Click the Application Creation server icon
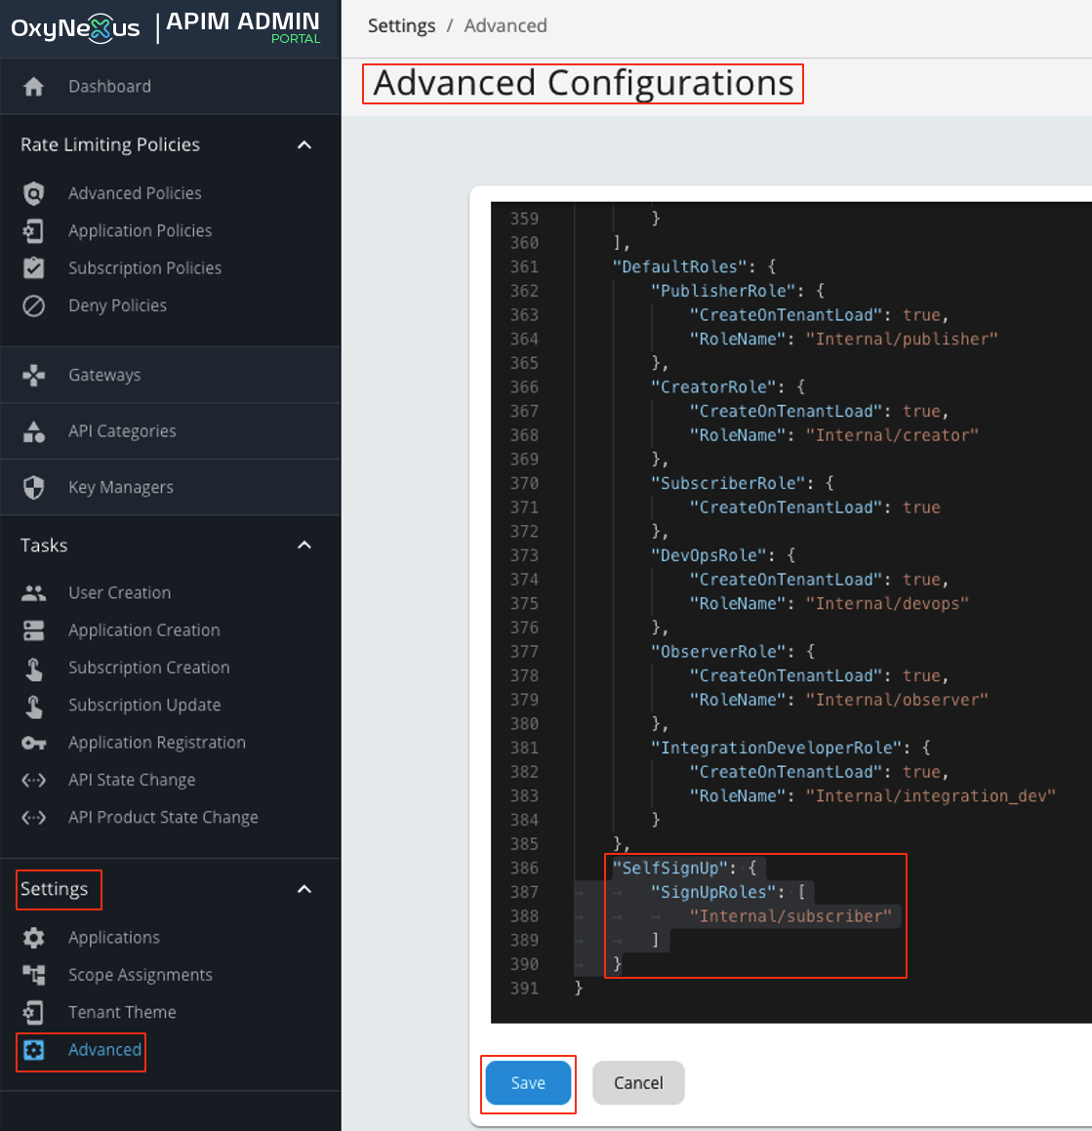The image size is (1092, 1131). [33, 630]
